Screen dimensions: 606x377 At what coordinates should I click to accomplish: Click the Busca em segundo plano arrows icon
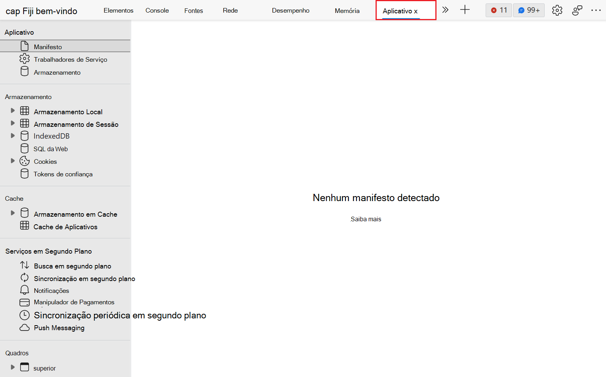click(24, 265)
